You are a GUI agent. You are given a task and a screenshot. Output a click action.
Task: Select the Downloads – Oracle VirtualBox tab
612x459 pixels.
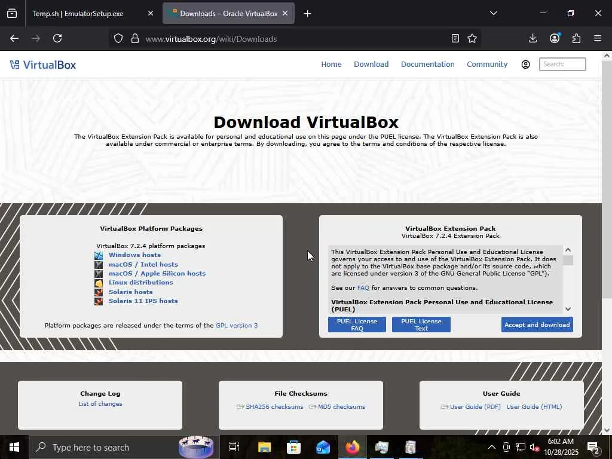[x=228, y=14]
